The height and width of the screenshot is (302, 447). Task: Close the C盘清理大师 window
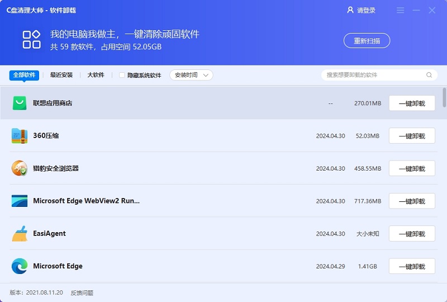(432, 10)
